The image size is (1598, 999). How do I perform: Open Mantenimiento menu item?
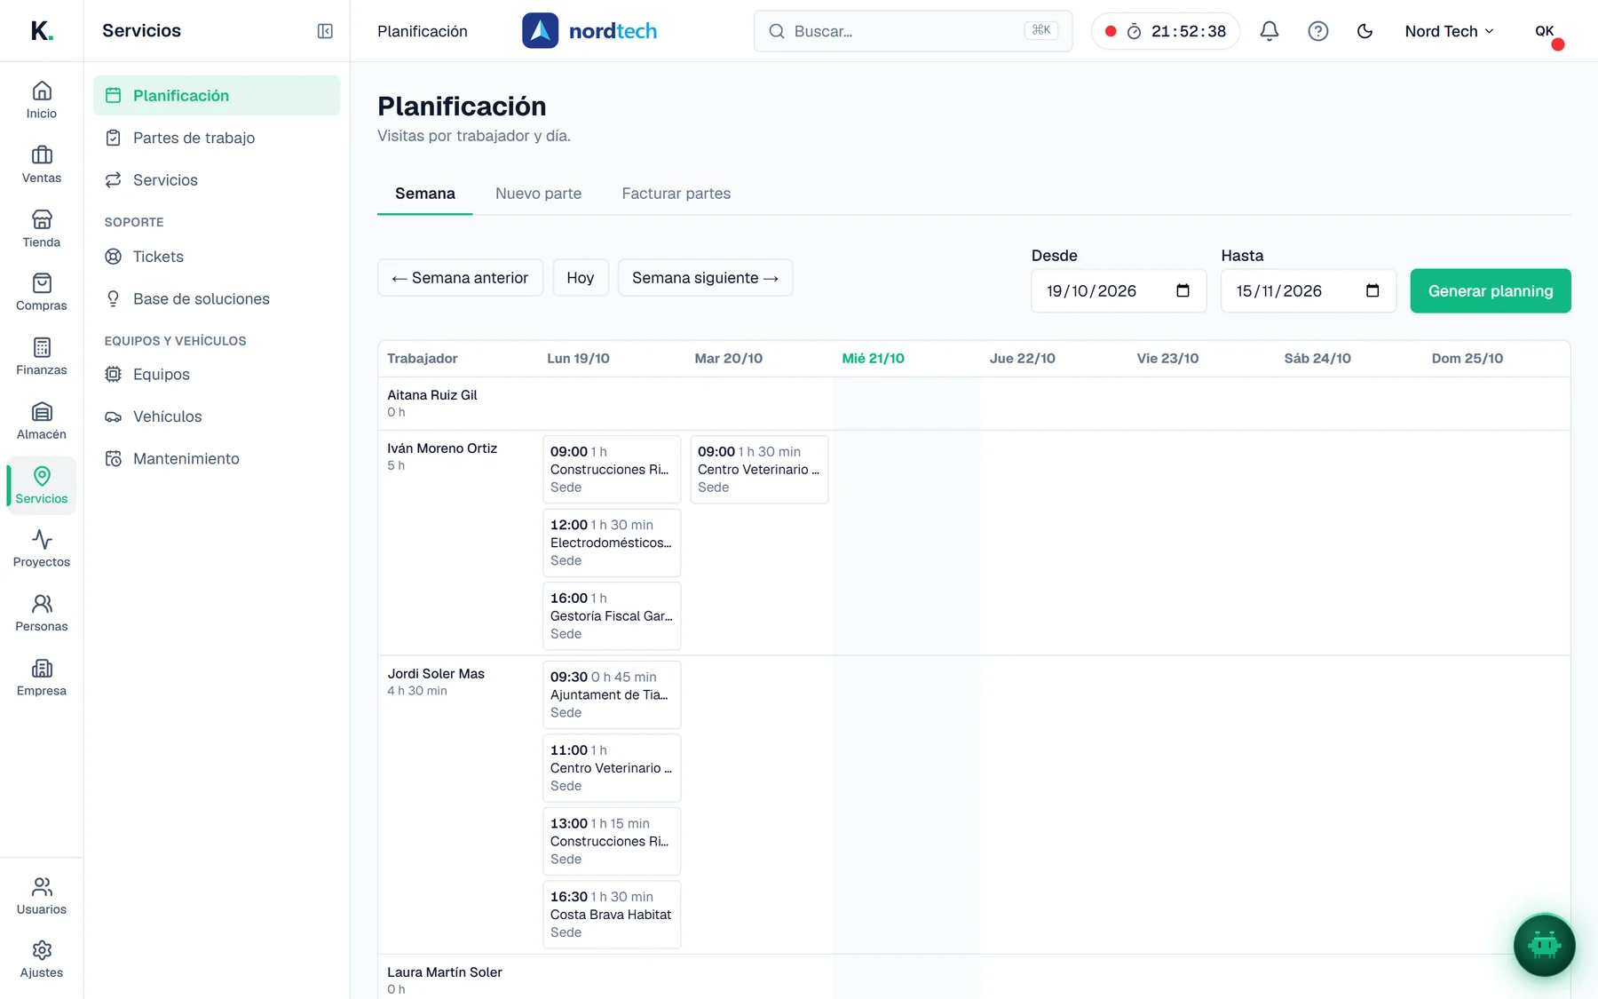(x=217, y=458)
